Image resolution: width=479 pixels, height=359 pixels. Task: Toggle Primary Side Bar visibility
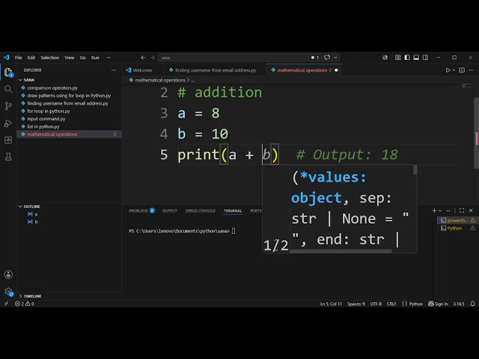(x=407, y=58)
